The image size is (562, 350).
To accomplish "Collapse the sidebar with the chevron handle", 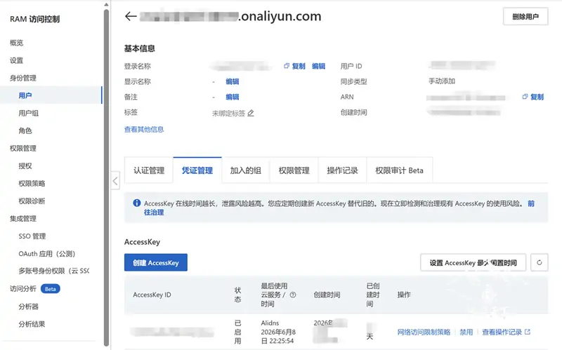I will 115,181.
